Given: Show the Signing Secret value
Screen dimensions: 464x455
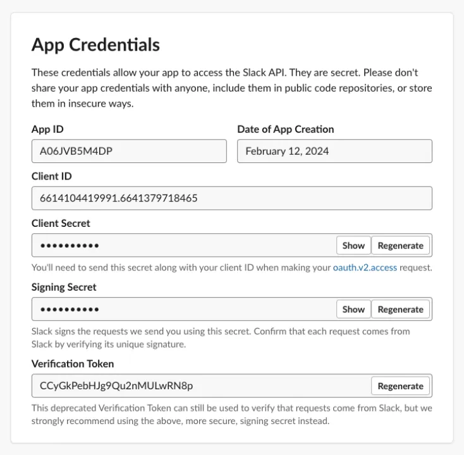Looking at the screenshot, I should coord(353,309).
